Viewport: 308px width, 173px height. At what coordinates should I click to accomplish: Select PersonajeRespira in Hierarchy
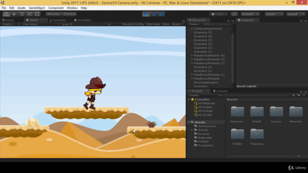(x=205, y=82)
